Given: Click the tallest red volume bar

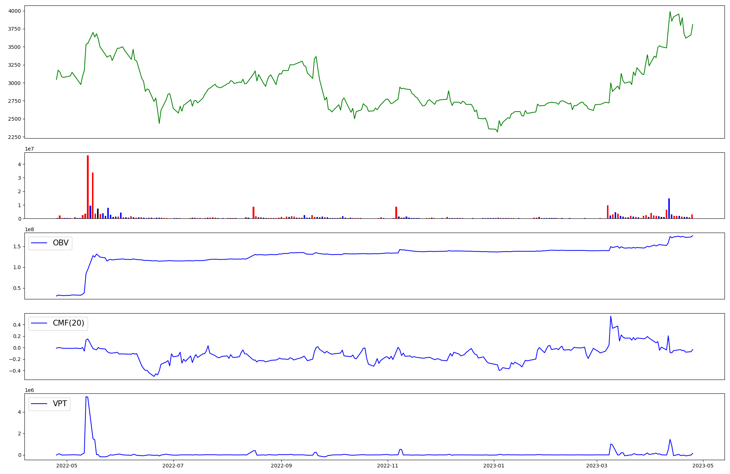Looking at the screenshot, I should tap(88, 187).
